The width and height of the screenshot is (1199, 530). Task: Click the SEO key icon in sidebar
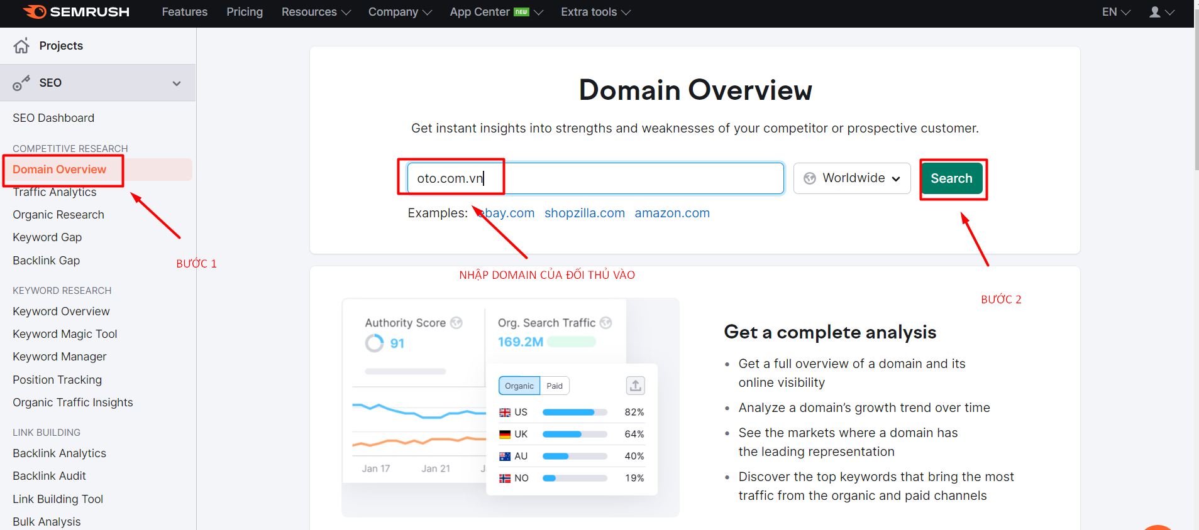[x=21, y=83]
